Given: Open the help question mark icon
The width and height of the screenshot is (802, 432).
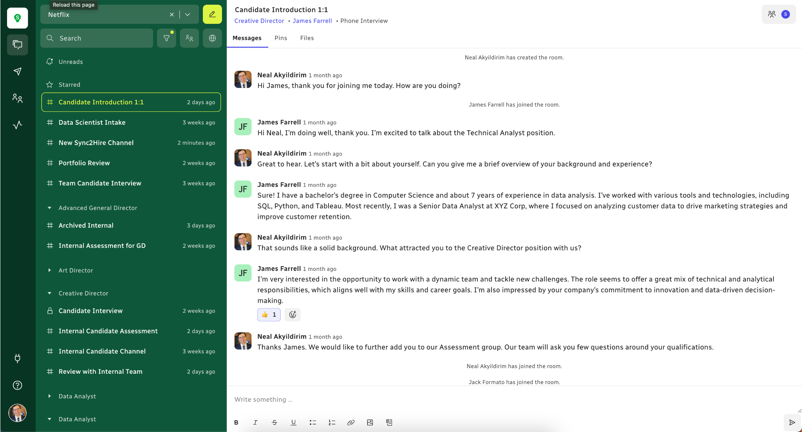Looking at the screenshot, I should (18, 385).
